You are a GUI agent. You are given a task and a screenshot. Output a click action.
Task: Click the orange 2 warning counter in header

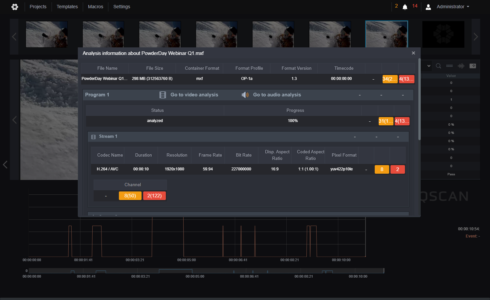396,6
